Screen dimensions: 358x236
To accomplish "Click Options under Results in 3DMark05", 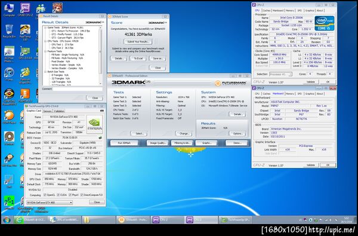I will (237, 133).
